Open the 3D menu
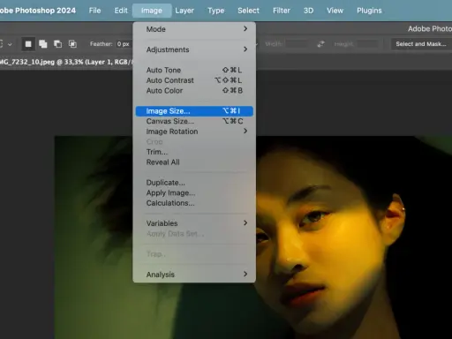Viewport: 452px width, 339px height. [x=308, y=11]
